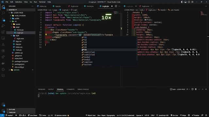Open Manage gear icon in activity bar
The image size is (209, 117).
3,110
